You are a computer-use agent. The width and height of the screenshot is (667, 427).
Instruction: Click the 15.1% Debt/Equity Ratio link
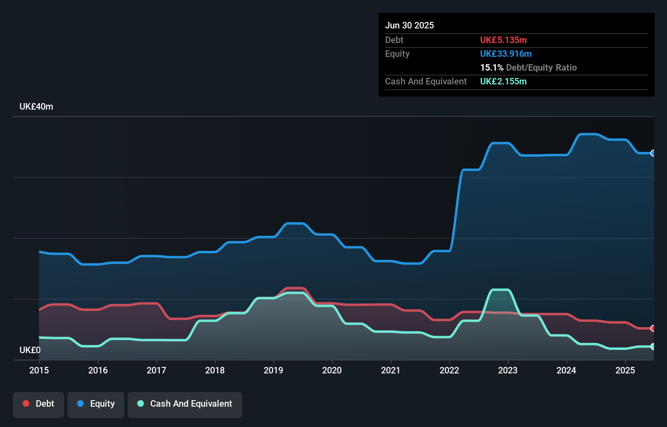pos(528,68)
